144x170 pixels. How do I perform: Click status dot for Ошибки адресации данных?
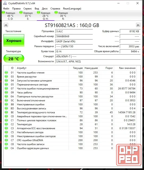pyautogui.click(x=6, y=148)
